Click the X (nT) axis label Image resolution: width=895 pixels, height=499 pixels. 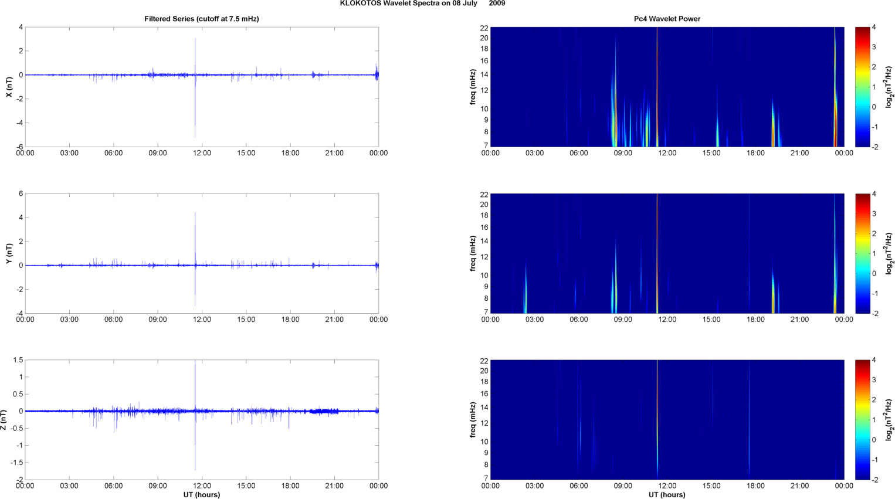coord(9,87)
